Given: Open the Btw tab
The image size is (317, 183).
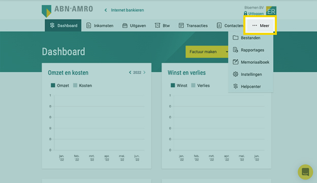Looking at the screenshot, I should [162, 26].
